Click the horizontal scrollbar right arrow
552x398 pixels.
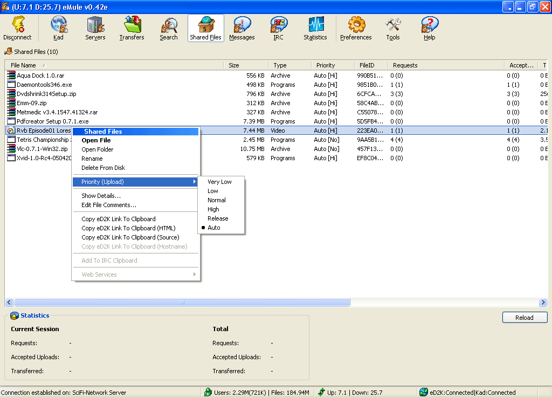[x=543, y=302]
